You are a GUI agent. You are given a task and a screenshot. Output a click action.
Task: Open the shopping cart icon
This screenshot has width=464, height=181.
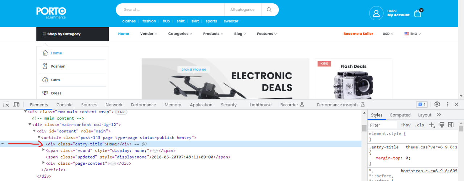(418, 13)
